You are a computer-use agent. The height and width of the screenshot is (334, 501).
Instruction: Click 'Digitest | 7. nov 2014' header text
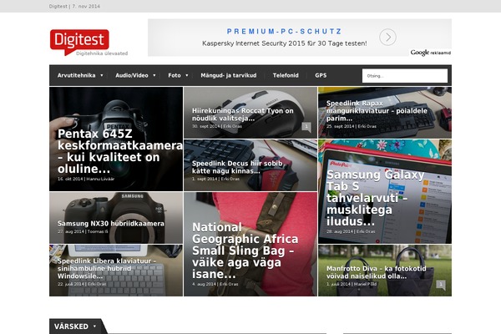tap(74, 6)
